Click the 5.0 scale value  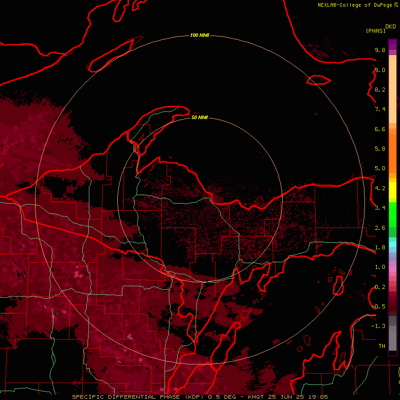click(380, 168)
